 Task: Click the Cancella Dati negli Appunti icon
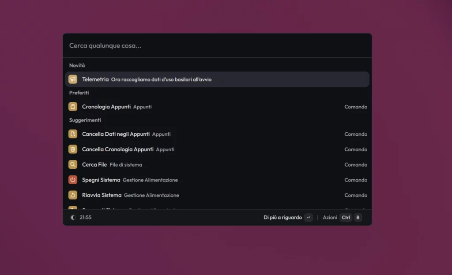[73, 134]
